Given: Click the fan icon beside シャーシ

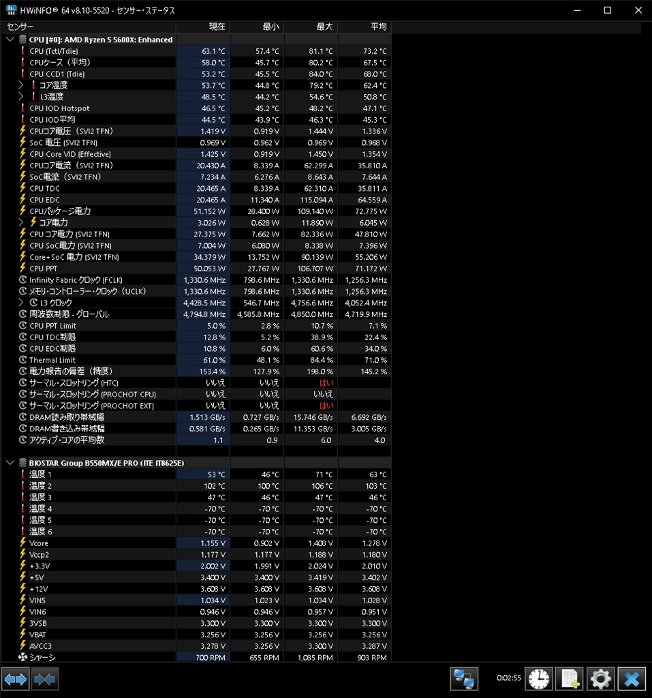Looking at the screenshot, I should pos(22,657).
